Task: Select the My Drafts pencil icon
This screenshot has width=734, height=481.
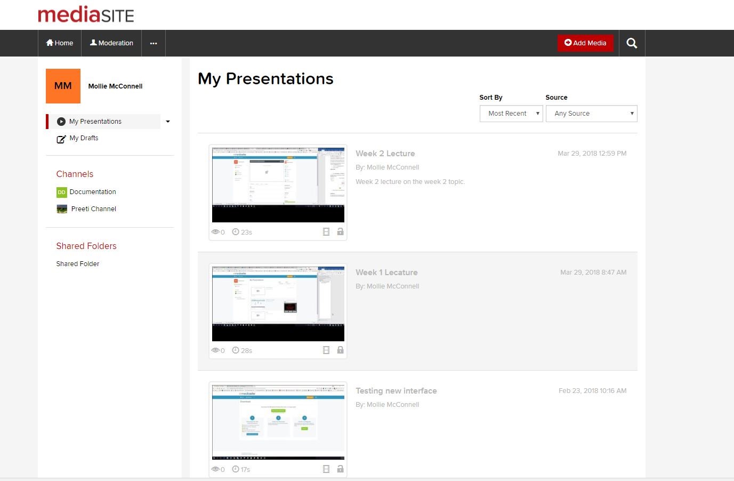Action: point(61,139)
